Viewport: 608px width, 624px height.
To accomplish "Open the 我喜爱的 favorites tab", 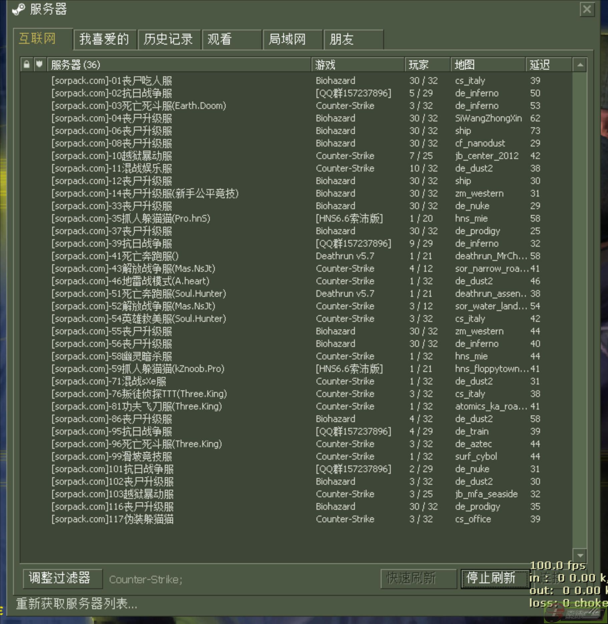I will point(105,39).
